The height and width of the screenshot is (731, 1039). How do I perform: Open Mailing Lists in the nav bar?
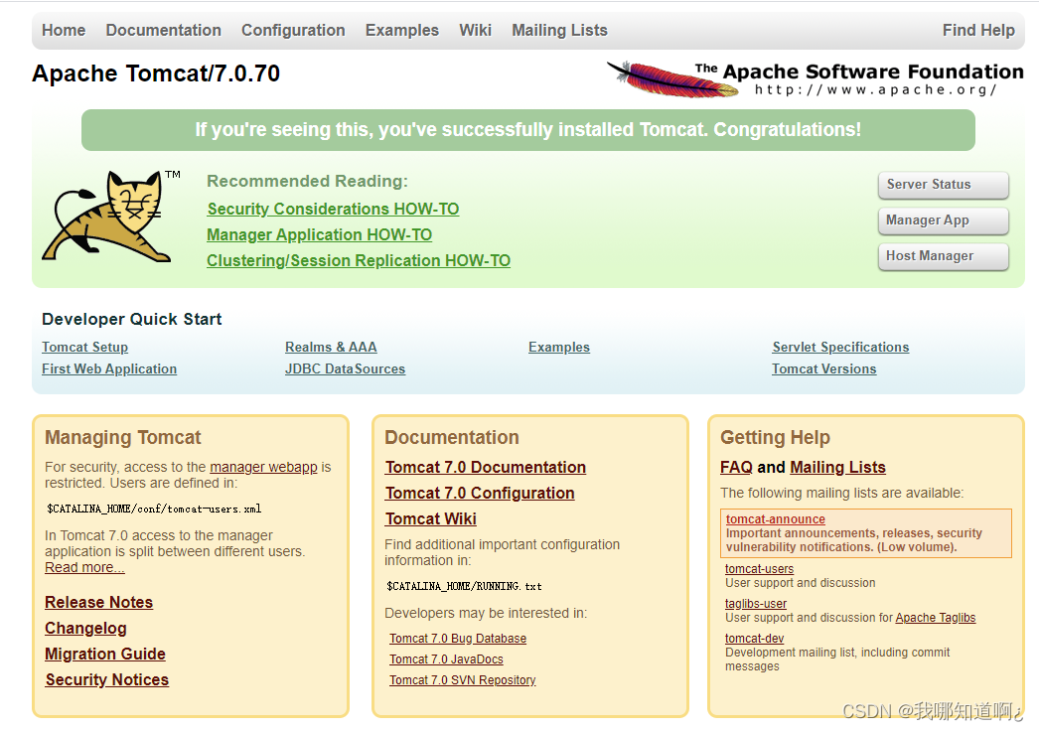(x=559, y=31)
